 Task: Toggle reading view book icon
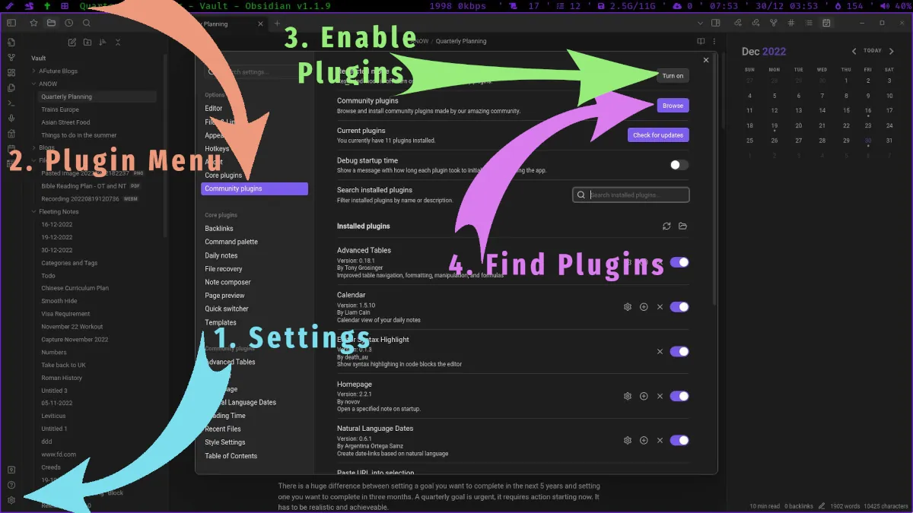point(701,41)
